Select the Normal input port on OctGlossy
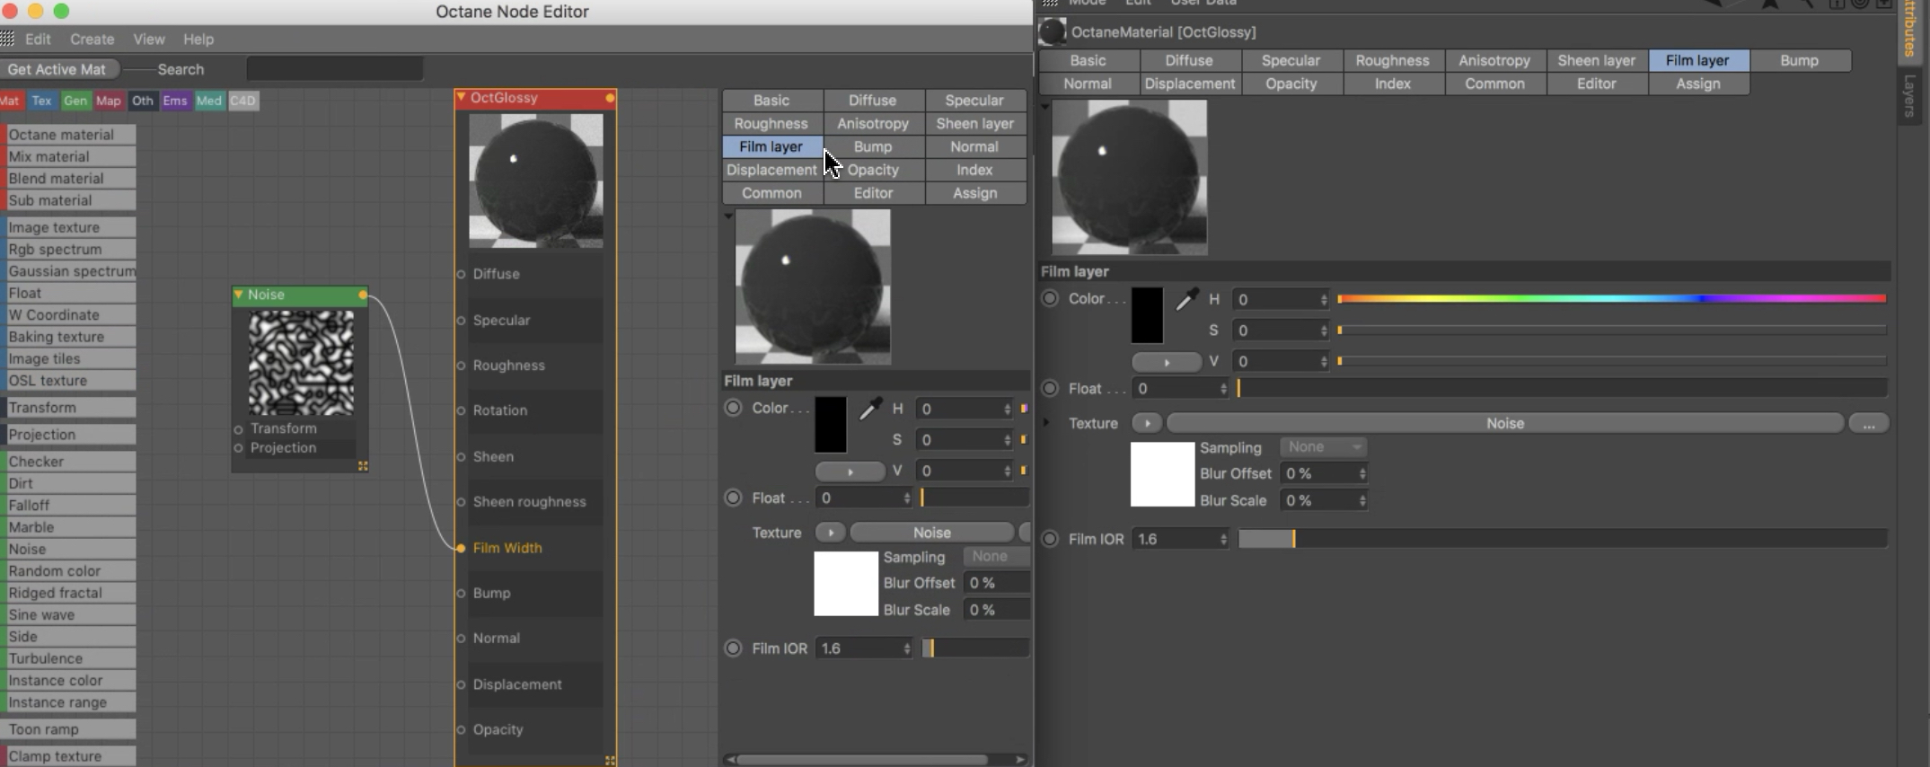Viewport: 1930px width, 767px height. click(x=461, y=639)
